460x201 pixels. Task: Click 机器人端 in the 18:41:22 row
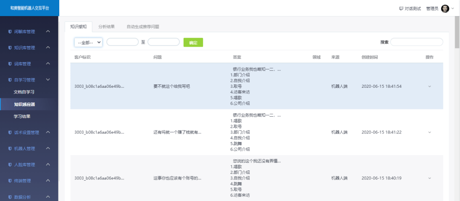[x=339, y=132]
